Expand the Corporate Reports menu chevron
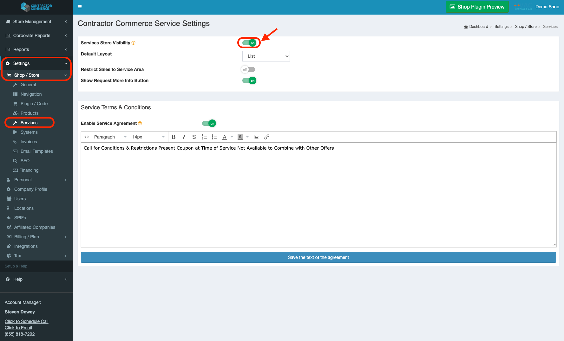This screenshot has height=341, width=564. 66,35
